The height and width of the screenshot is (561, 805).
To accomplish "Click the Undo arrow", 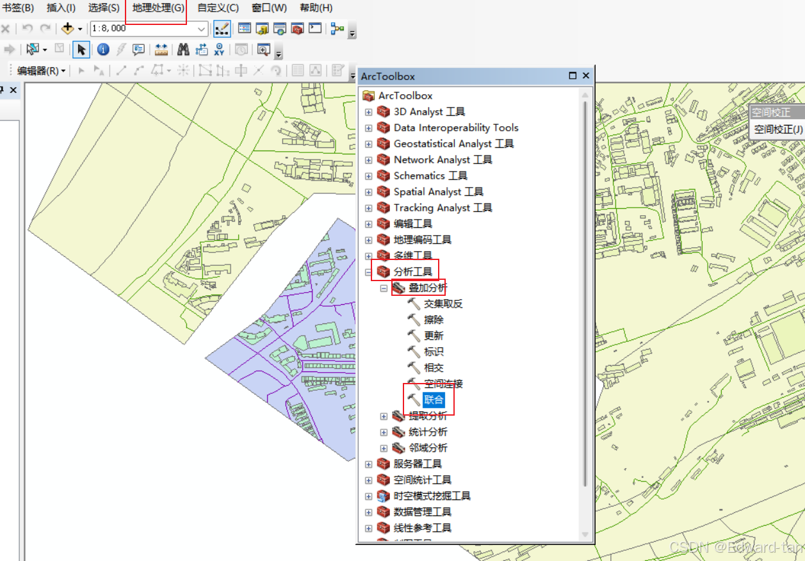I will [x=27, y=28].
